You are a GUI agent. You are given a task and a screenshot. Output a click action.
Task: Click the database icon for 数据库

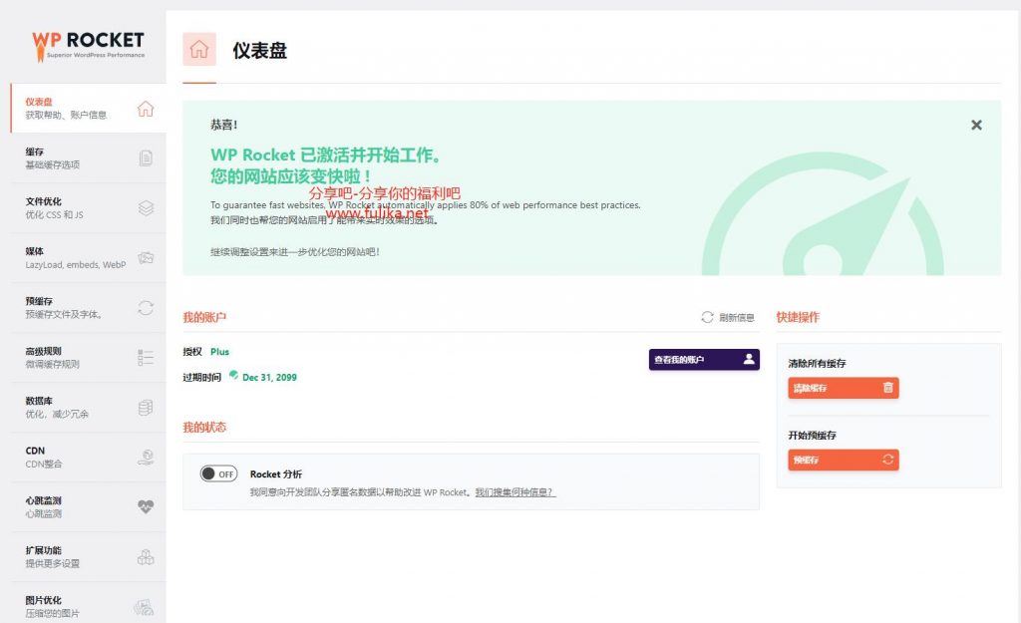click(146, 408)
